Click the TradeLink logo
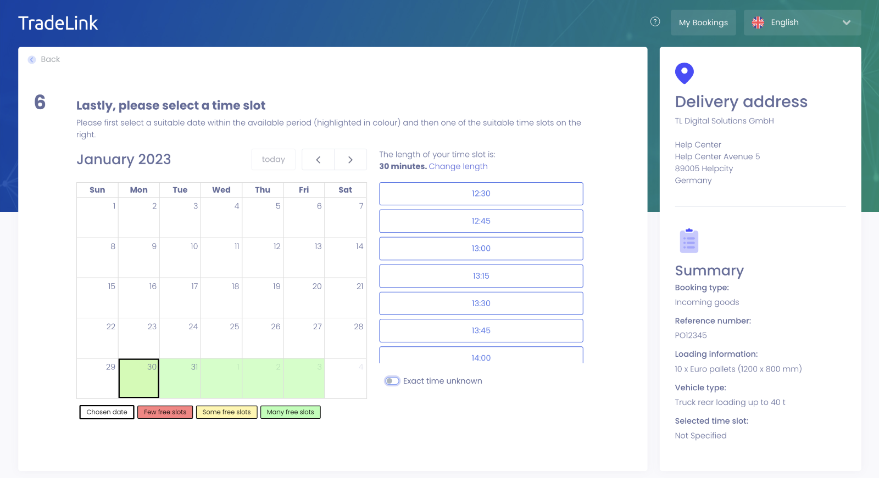This screenshot has height=478, width=879. point(58,23)
